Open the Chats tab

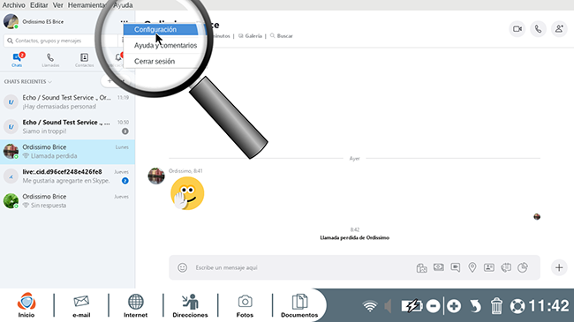coord(17,60)
